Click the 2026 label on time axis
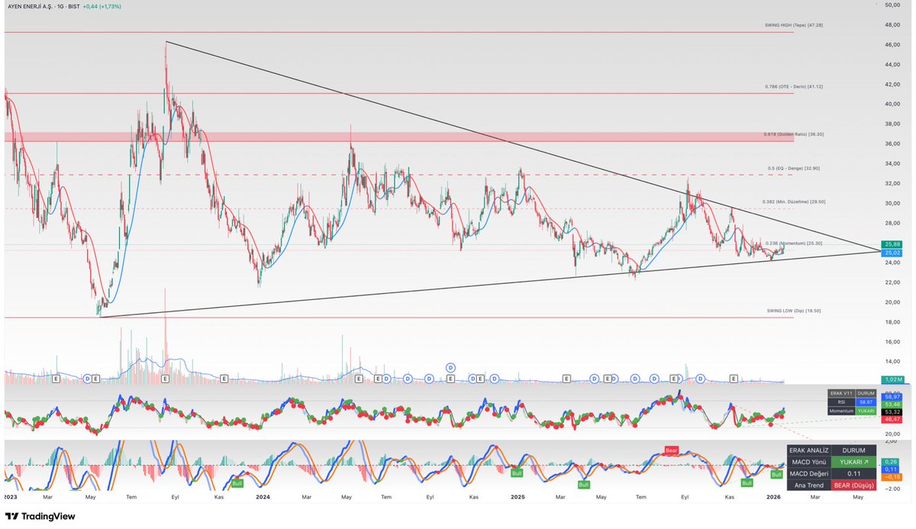Viewport: 916px width, 529px height. pyautogui.click(x=772, y=496)
